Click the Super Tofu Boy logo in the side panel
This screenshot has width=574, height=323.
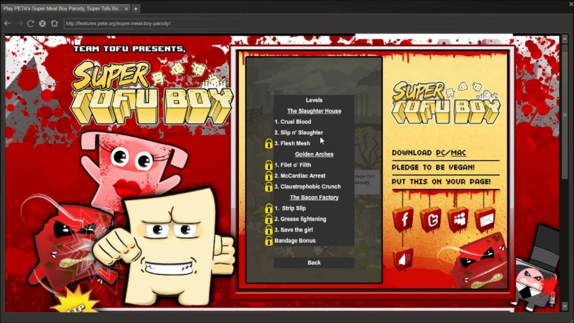click(x=446, y=103)
